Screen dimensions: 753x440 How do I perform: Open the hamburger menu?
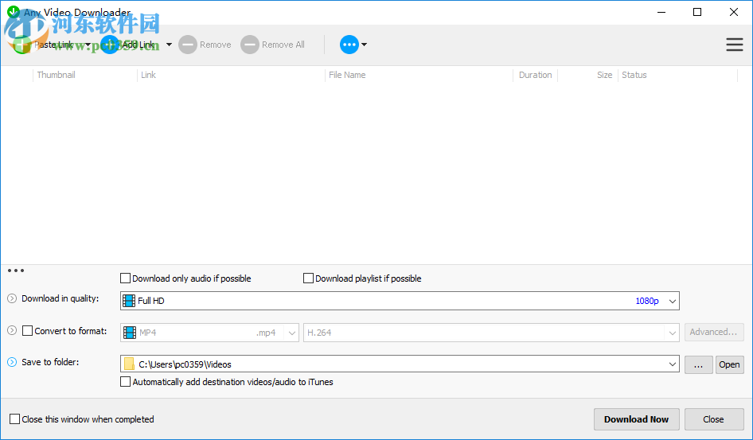coord(734,45)
